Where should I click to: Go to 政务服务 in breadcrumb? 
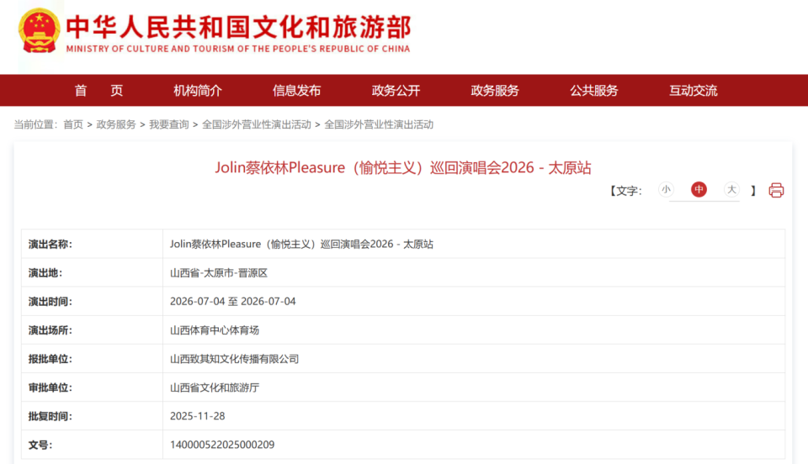tap(116, 124)
